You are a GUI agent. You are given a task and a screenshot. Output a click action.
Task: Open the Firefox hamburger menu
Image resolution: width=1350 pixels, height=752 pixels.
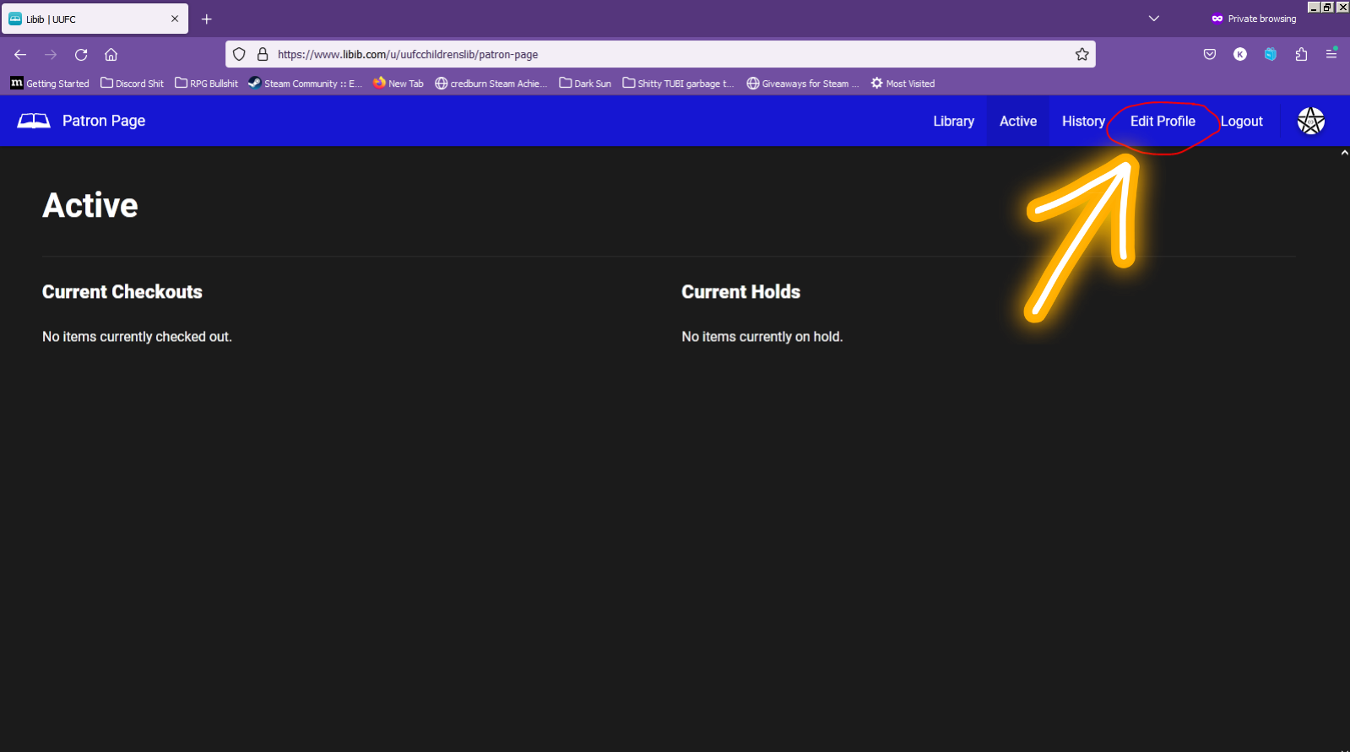(1331, 54)
